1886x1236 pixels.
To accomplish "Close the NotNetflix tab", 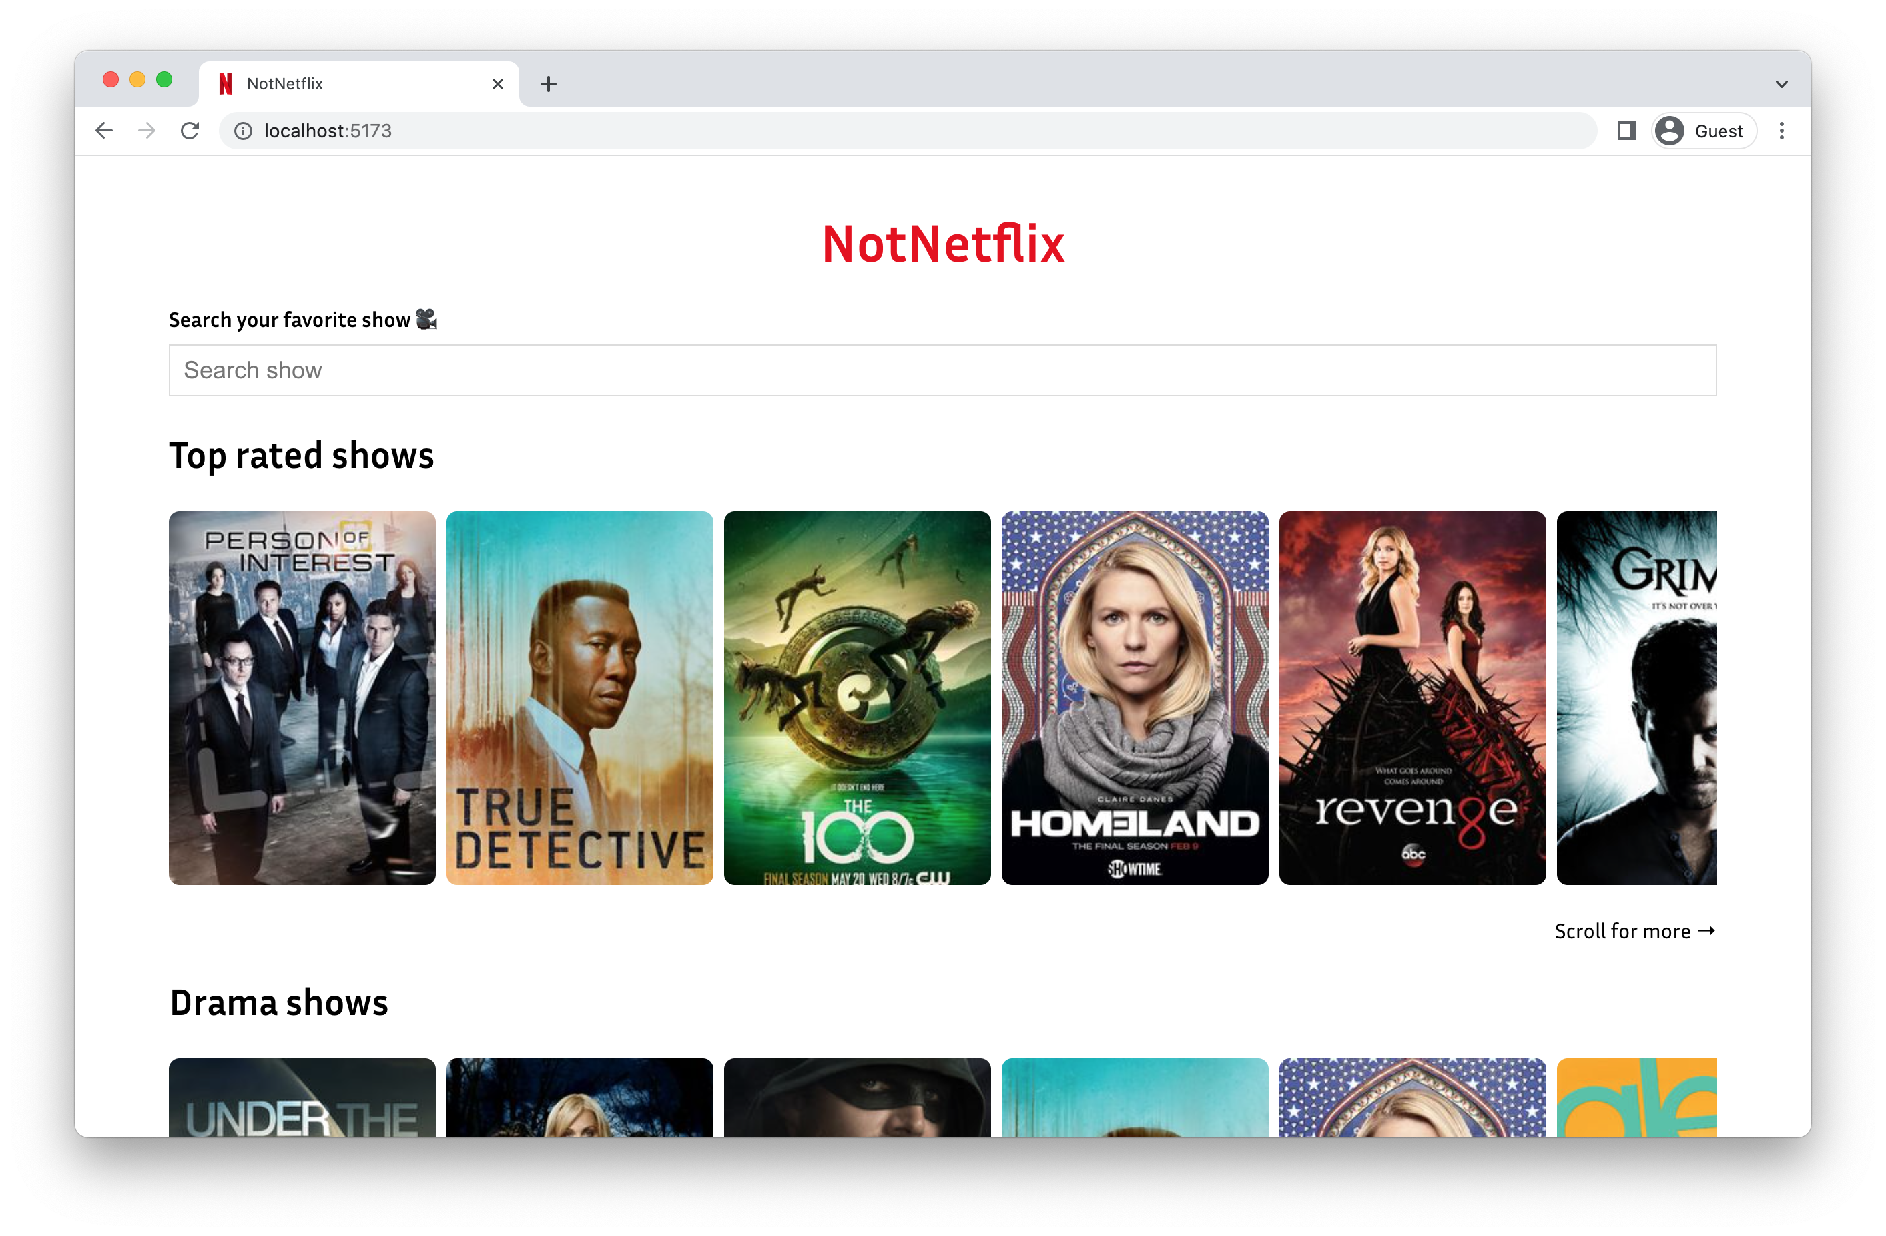I will click(498, 84).
